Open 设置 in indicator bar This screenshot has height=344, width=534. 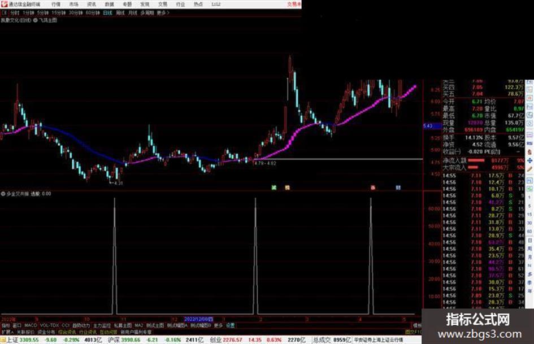coord(231,325)
